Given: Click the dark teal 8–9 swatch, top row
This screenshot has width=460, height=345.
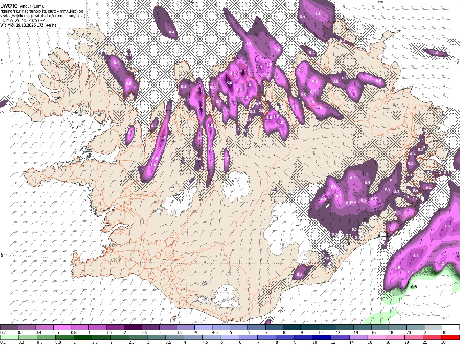Looking at the screenshot, I should pyautogui.click(x=292, y=327).
